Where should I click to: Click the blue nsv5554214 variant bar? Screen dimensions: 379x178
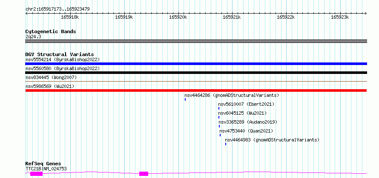(196, 64)
